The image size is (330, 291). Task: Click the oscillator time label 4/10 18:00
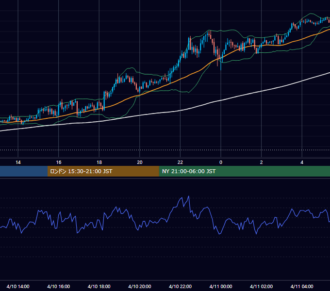click(99, 286)
